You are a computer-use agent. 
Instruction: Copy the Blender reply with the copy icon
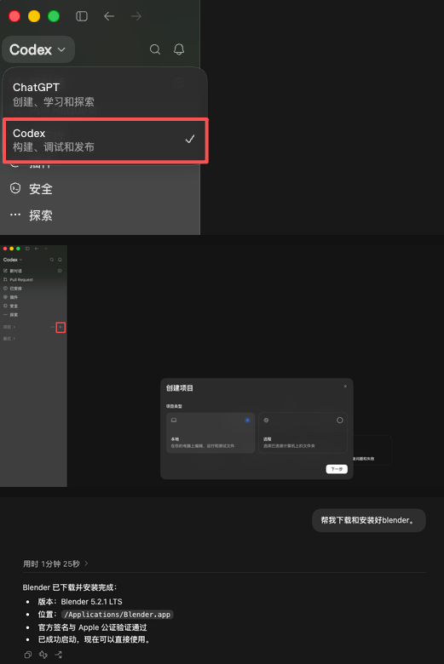pos(28,655)
